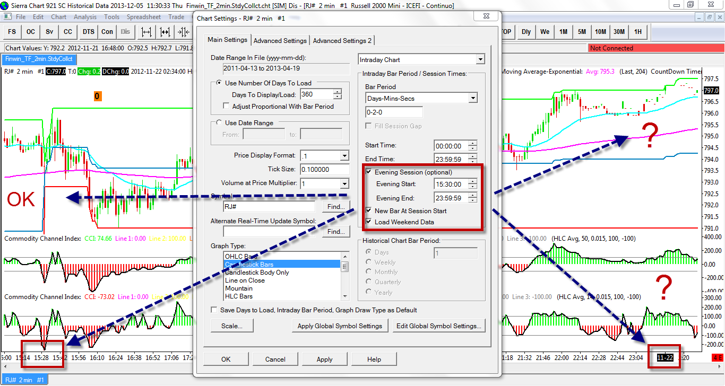Click the Sv toolbar button
The width and height of the screenshot is (725, 386).
[49, 32]
